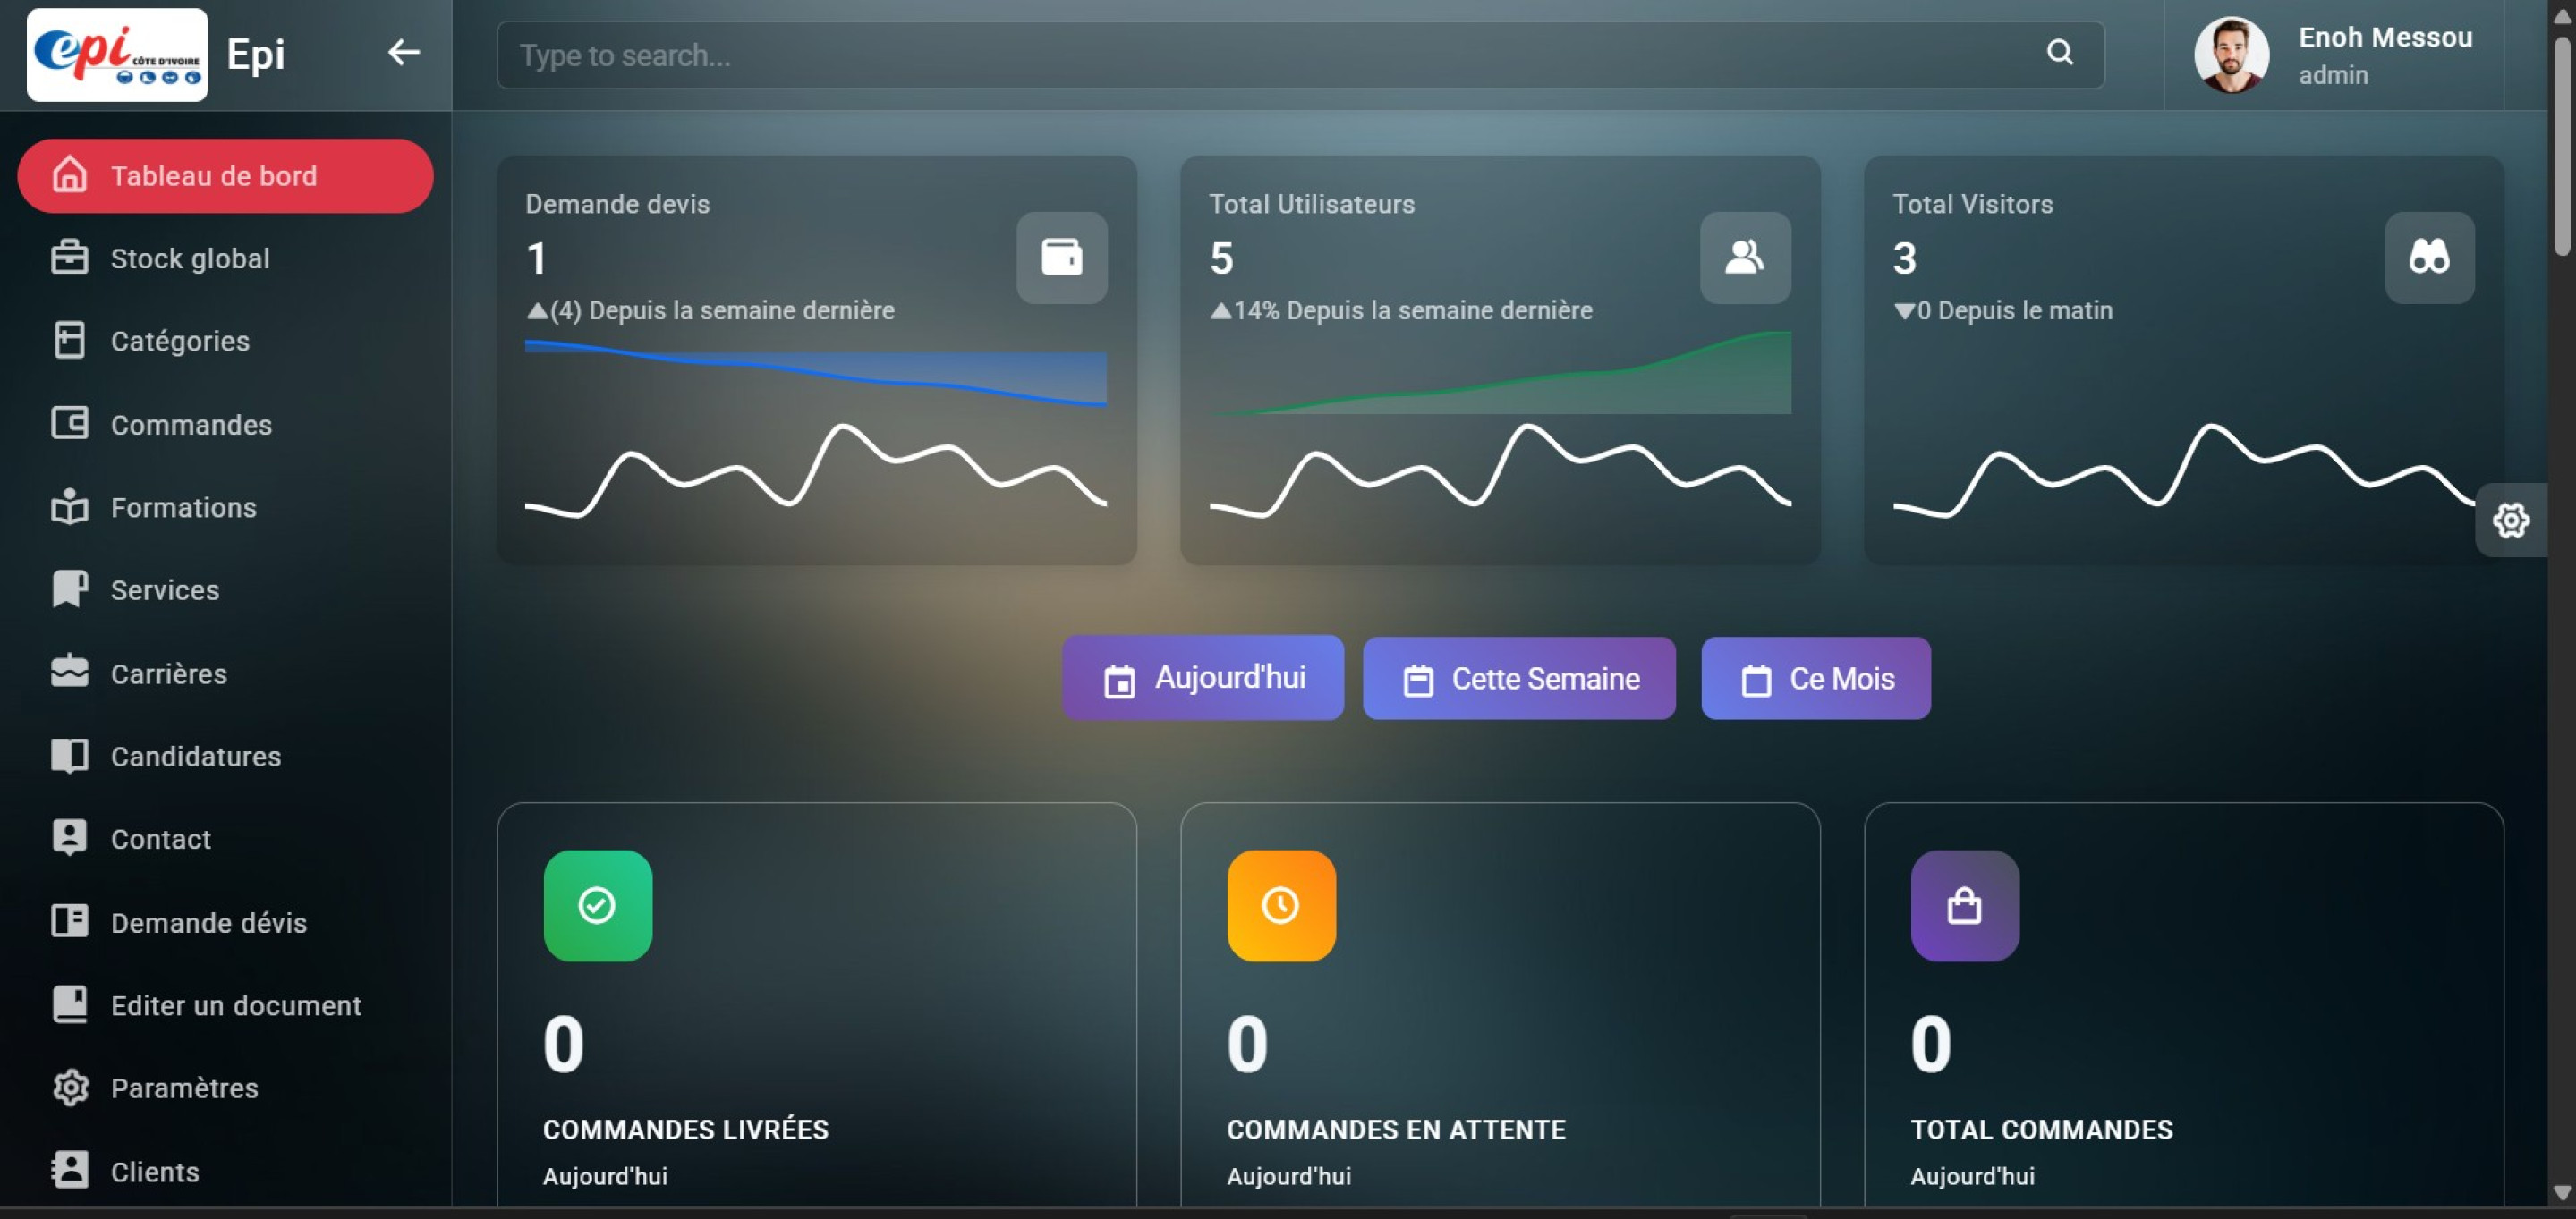
Task: Click the search magnifier icon
Action: [2059, 52]
